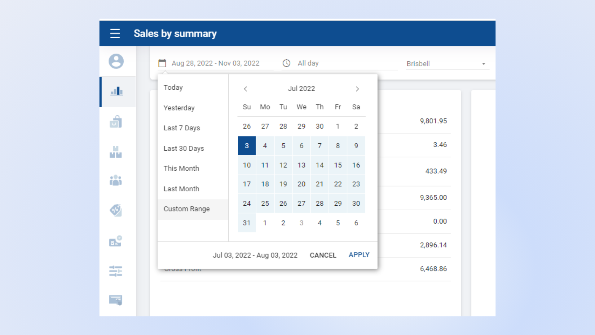Select the This Month preset

point(181,168)
